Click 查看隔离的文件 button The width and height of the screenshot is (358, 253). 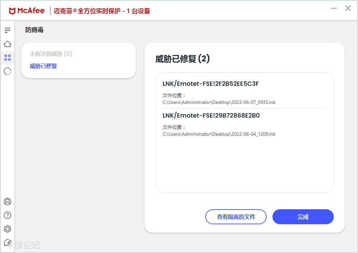tap(236, 217)
